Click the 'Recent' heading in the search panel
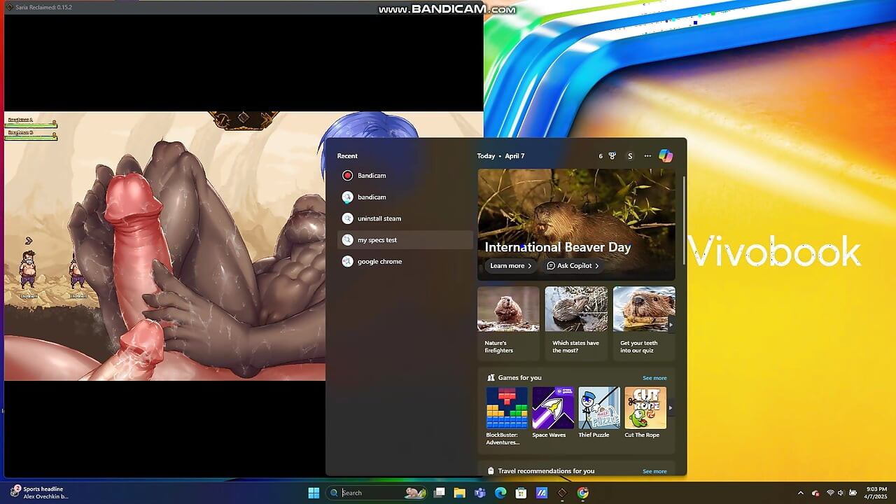Image resolution: width=896 pixels, height=504 pixels. point(347,156)
